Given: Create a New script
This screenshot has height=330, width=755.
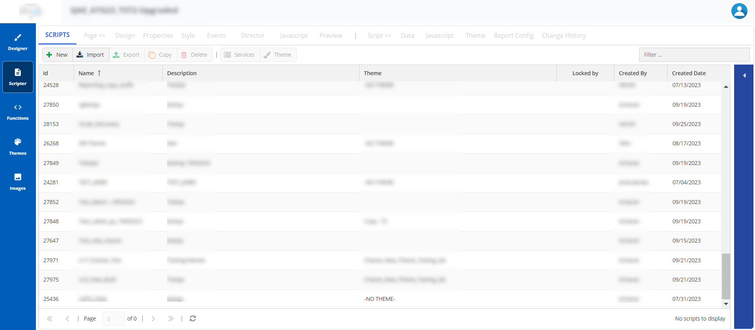Looking at the screenshot, I should [58, 55].
